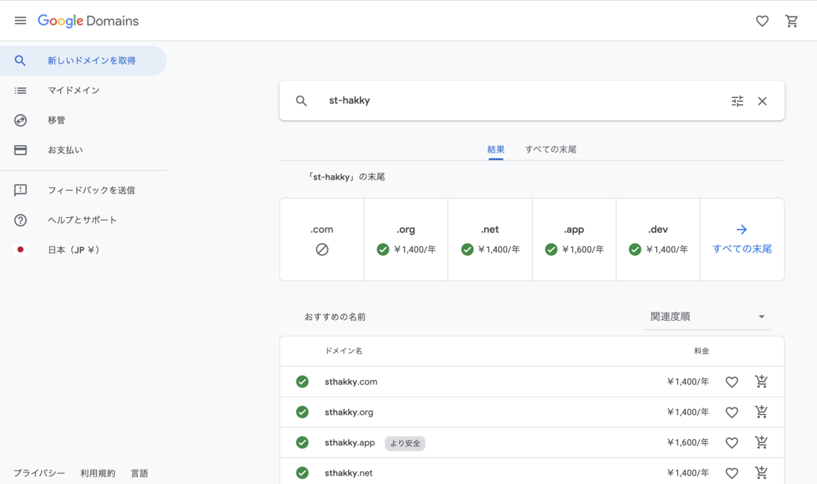This screenshot has width=817, height=484.
Task: Switch to 結果 tab
Action: 496,149
